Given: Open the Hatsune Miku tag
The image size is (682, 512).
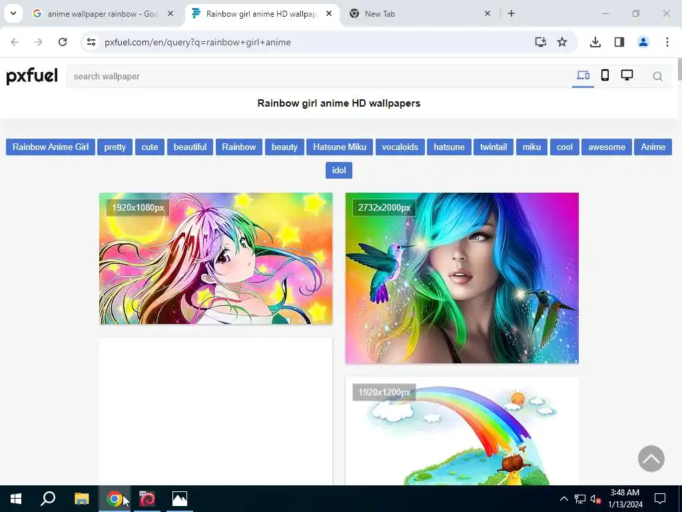Looking at the screenshot, I should (x=340, y=147).
